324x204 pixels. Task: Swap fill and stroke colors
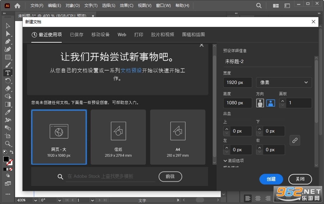click(12, 152)
